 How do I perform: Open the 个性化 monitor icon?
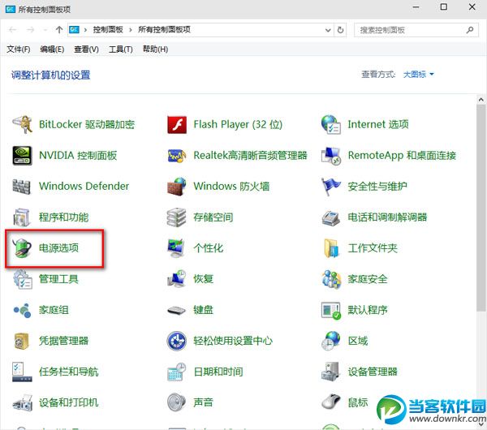176,248
